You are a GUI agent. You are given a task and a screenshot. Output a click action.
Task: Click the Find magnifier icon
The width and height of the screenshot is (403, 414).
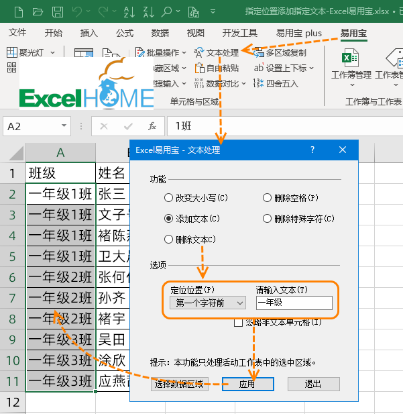pos(167,11)
